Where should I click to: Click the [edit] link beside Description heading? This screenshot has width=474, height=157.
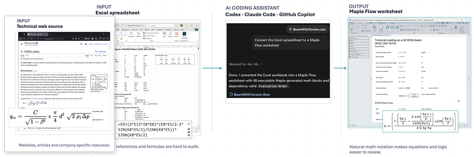pos(36,71)
